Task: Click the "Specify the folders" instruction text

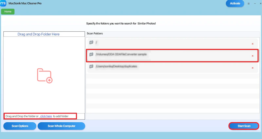Action: point(121,24)
